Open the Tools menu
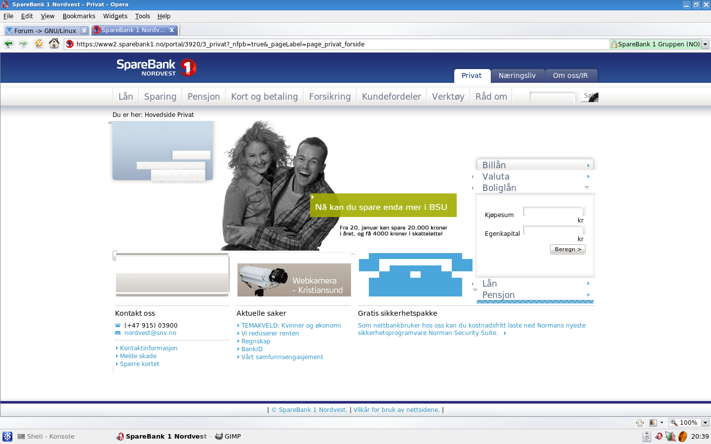The width and height of the screenshot is (711, 444). pyautogui.click(x=143, y=16)
